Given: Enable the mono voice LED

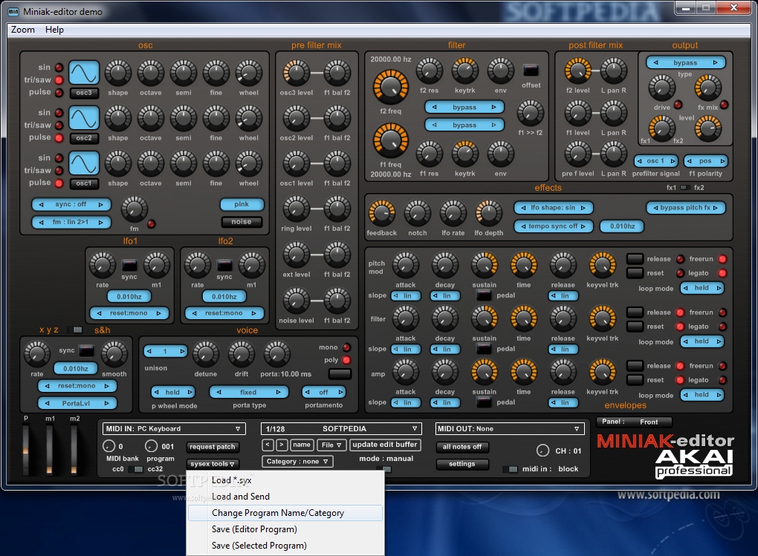Looking at the screenshot, I should (346, 347).
